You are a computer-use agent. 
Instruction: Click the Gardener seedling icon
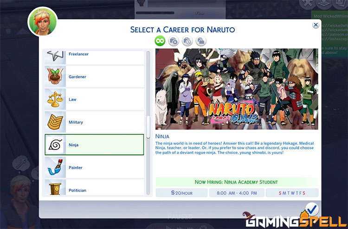click(55, 76)
